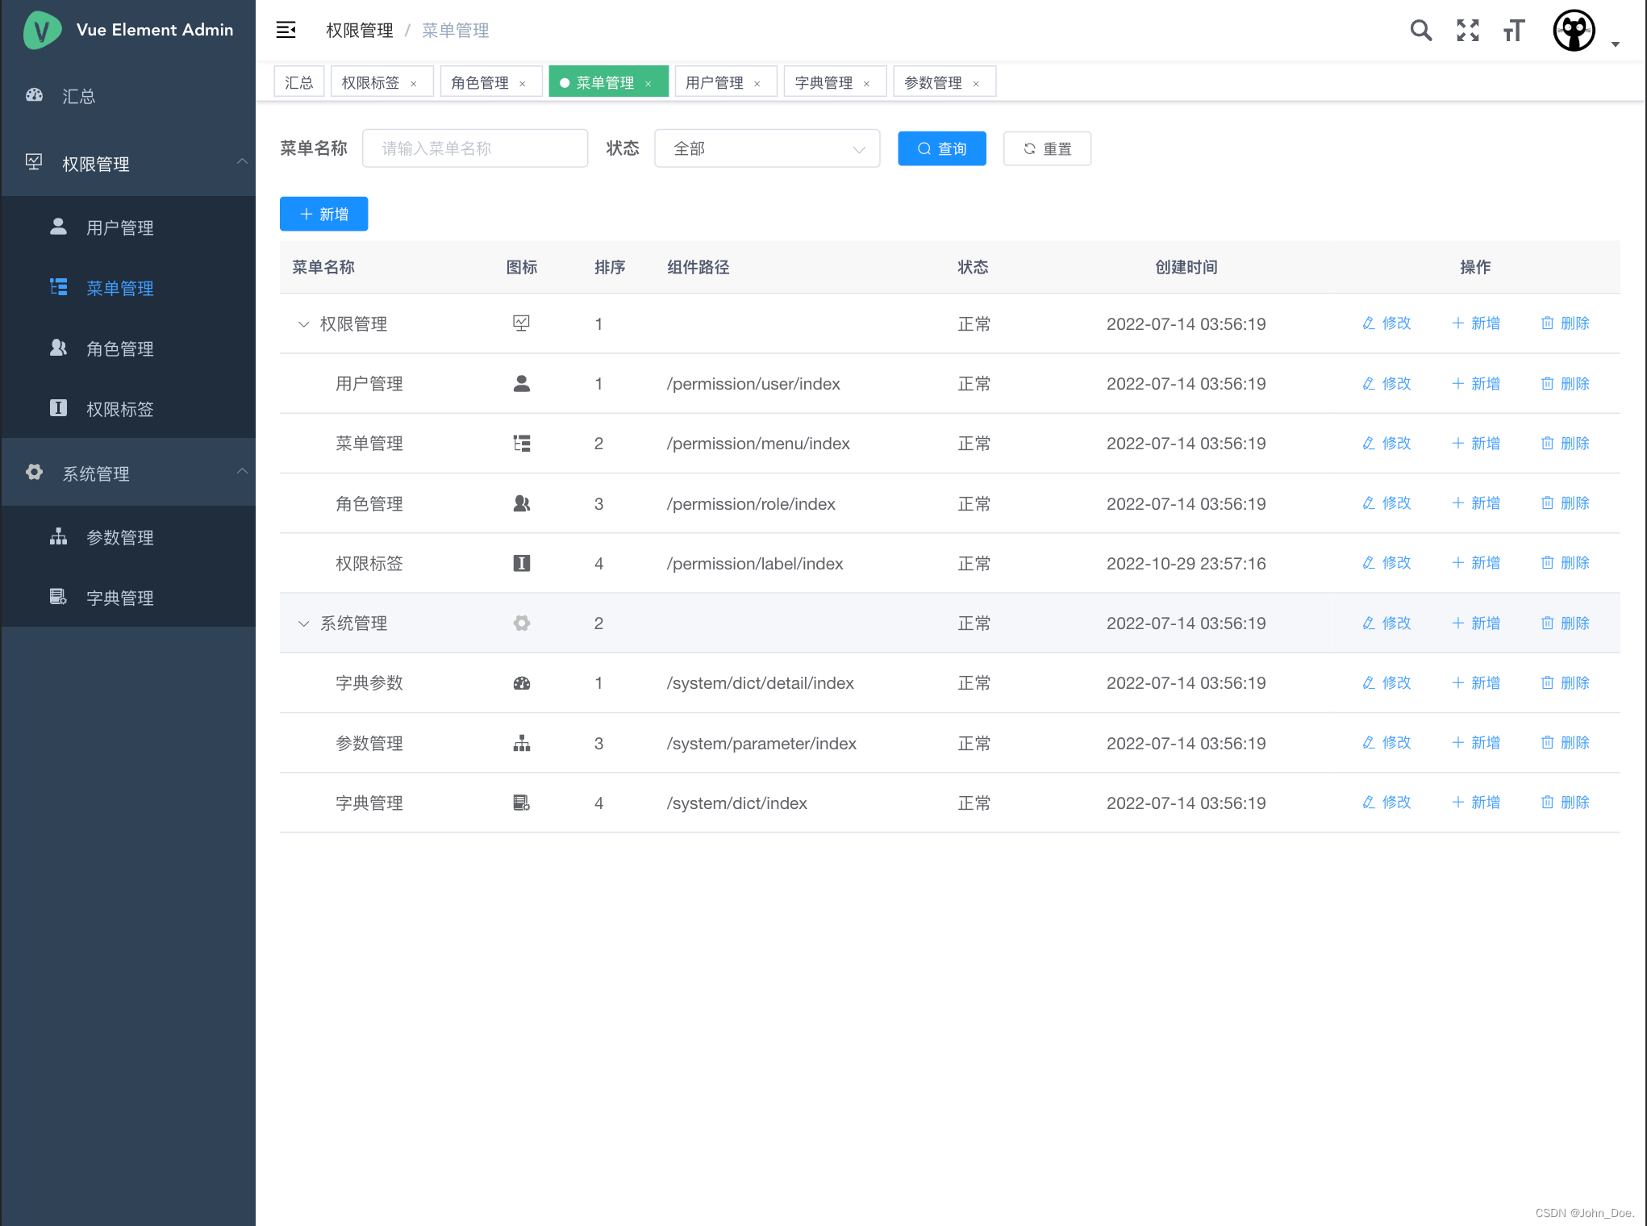Edit the 权限管理 row via 修改

click(x=1386, y=323)
